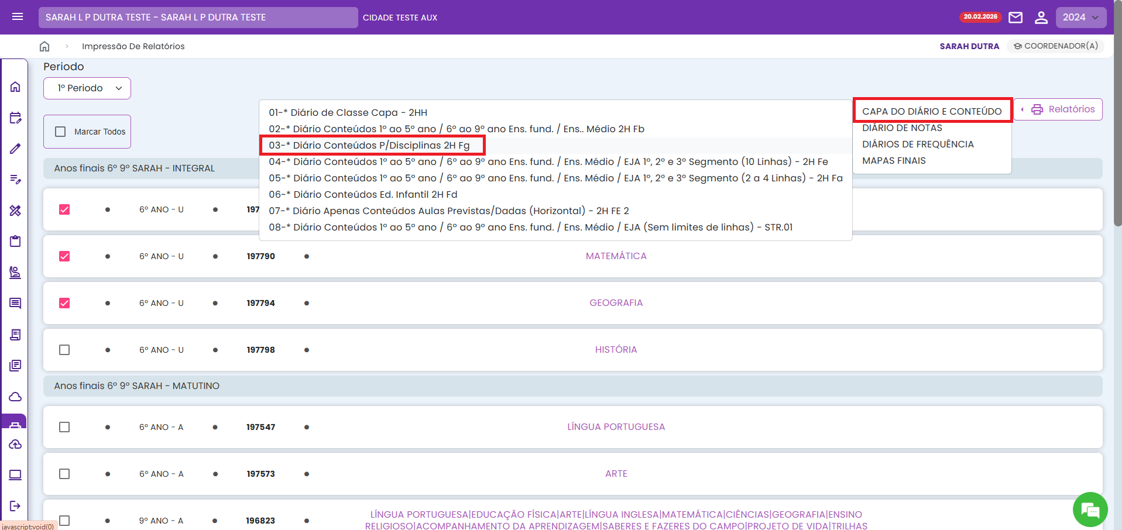The height and width of the screenshot is (530, 1122).
Task: Check the História 197798 row checkbox
Action: click(64, 350)
